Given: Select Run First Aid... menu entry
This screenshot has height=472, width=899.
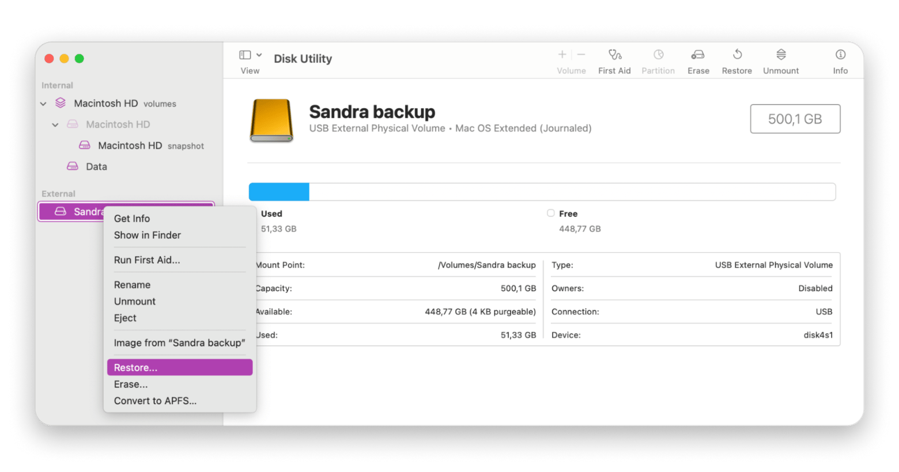Looking at the screenshot, I should [x=147, y=260].
